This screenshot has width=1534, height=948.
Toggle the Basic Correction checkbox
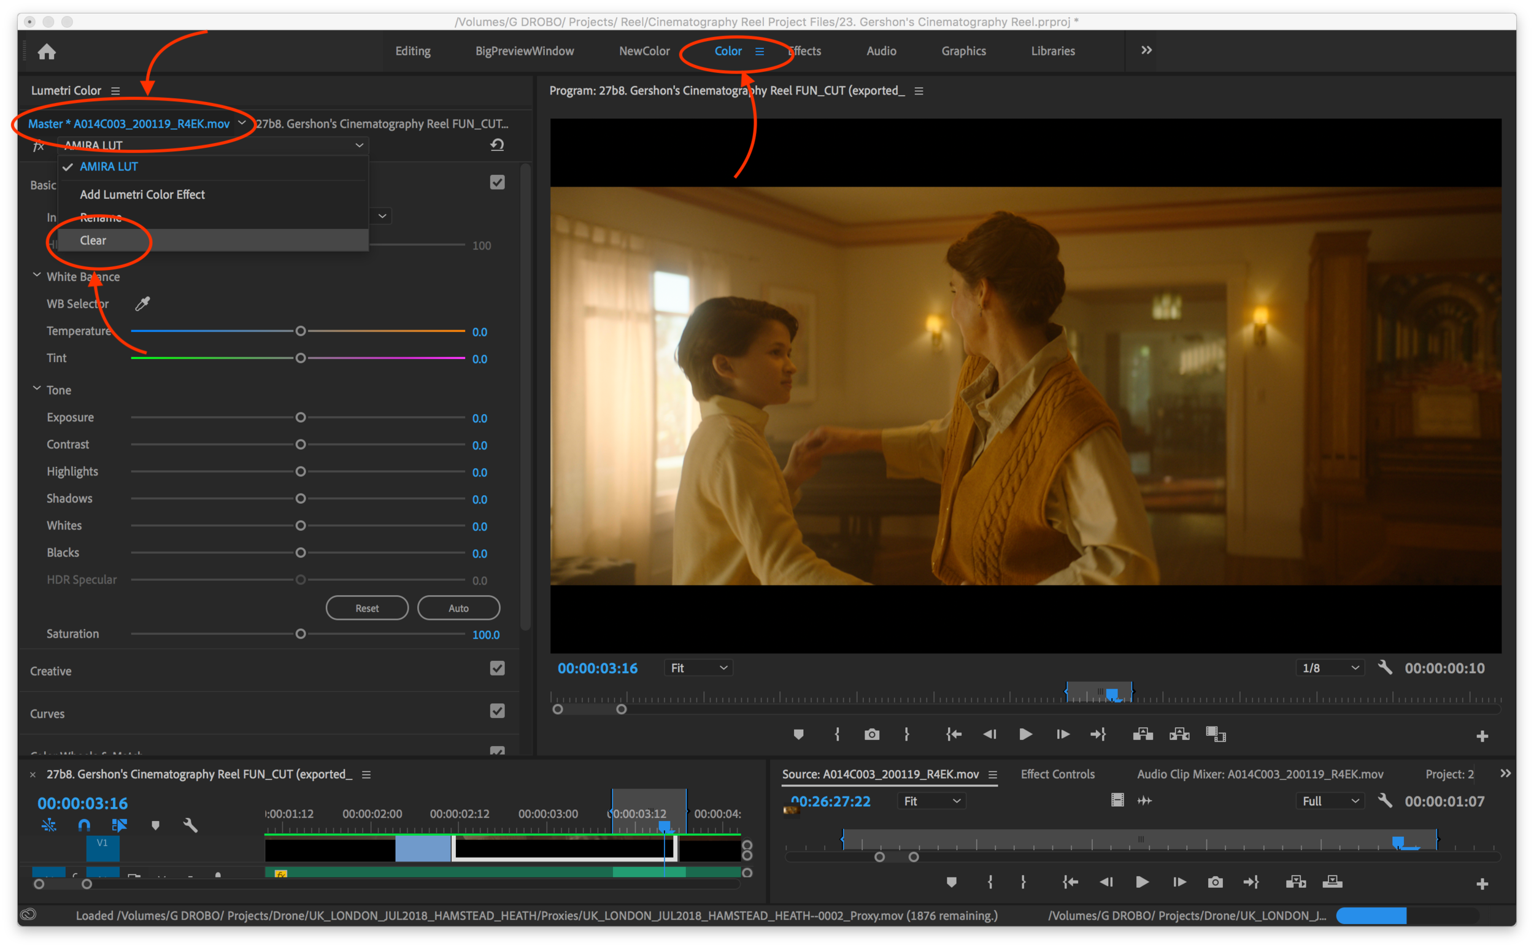[496, 182]
